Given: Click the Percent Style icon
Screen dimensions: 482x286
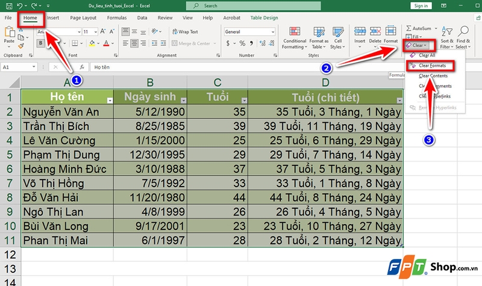Looking at the screenshot, I should (242, 43).
